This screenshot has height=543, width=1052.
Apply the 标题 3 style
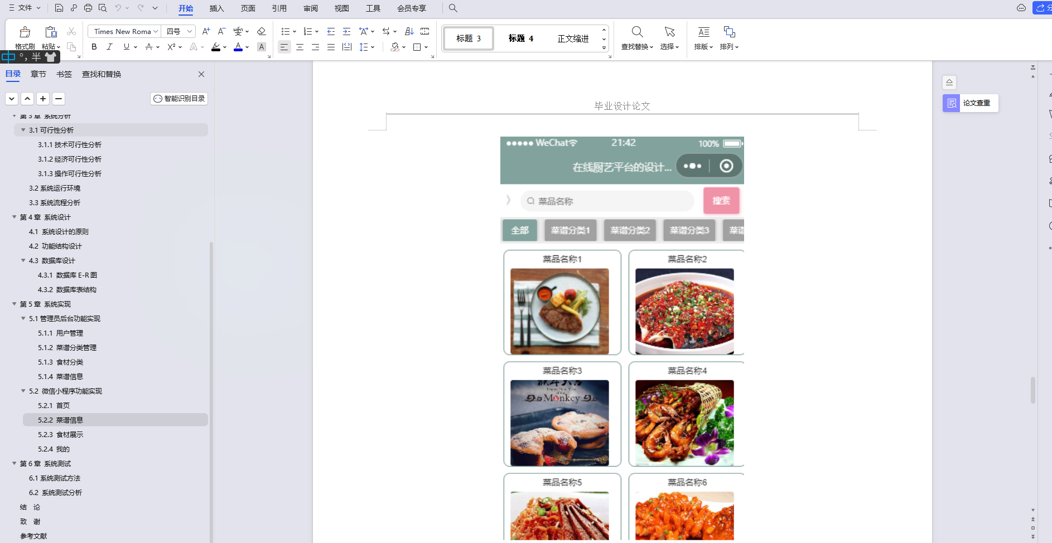469,38
